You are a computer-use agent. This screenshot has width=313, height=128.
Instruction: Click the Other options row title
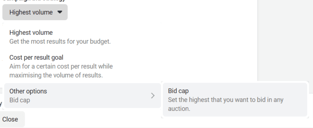(x=28, y=91)
